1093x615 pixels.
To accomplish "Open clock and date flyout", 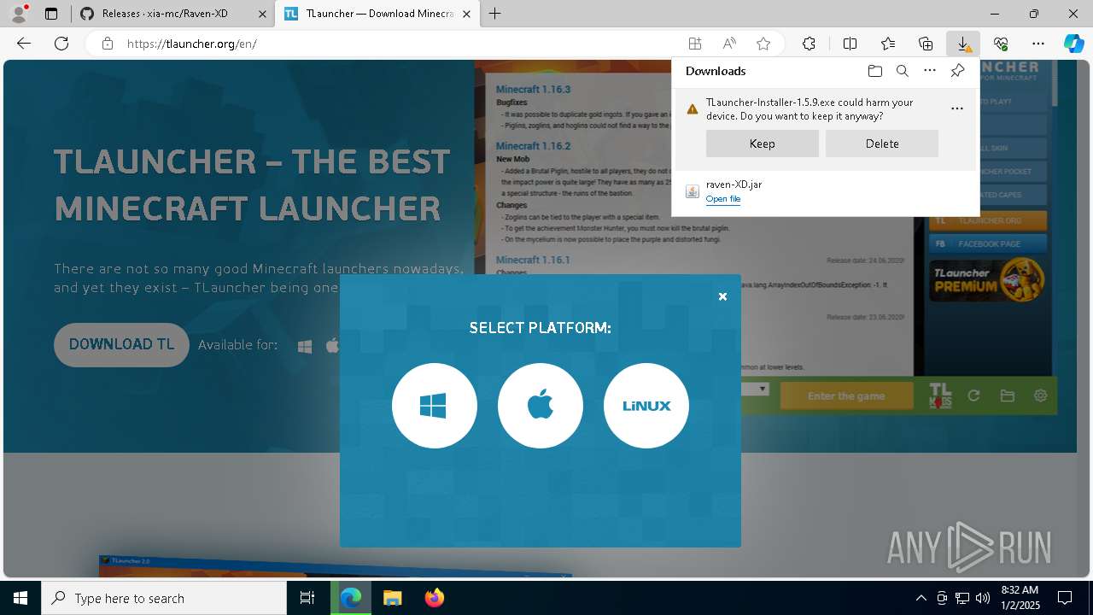I will click(1020, 597).
